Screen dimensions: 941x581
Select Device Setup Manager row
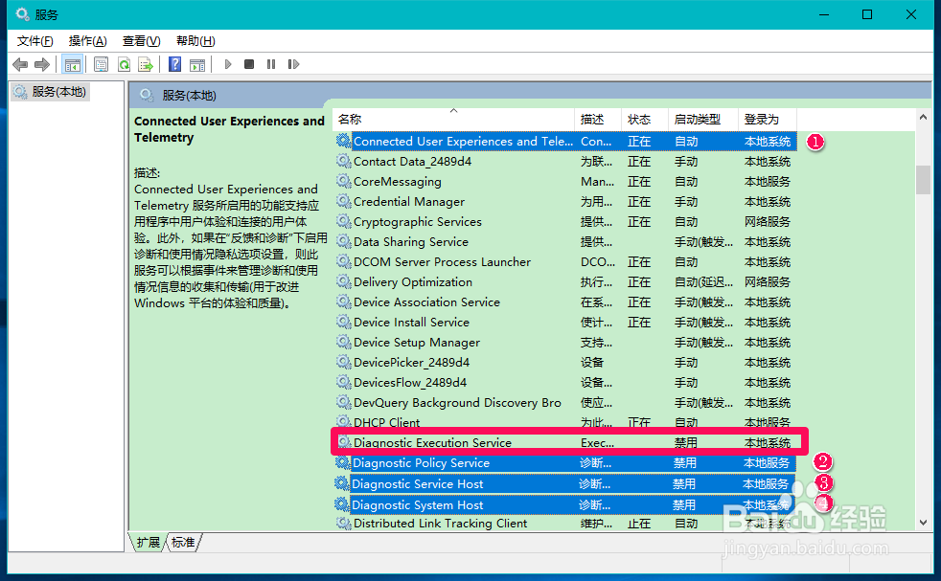click(566, 342)
